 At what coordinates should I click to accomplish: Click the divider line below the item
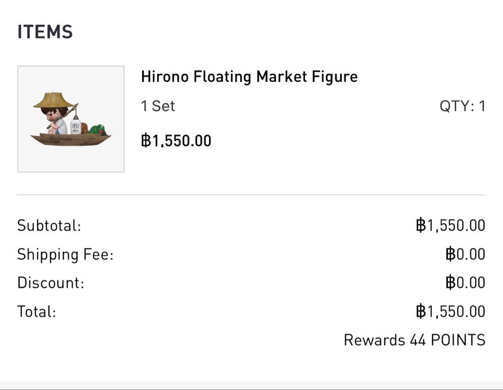click(251, 195)
